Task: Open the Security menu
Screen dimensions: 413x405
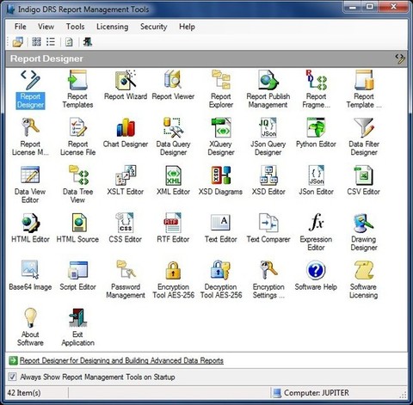Action: point(153,27)
